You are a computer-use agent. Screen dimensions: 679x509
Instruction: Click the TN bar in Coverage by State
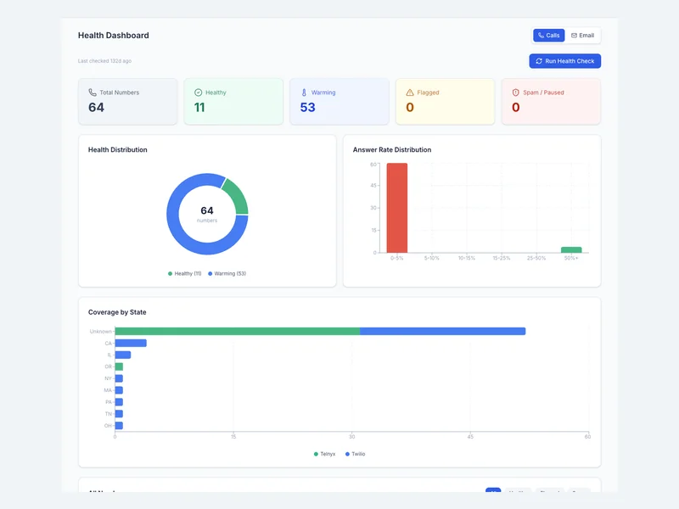pos(119,414)
